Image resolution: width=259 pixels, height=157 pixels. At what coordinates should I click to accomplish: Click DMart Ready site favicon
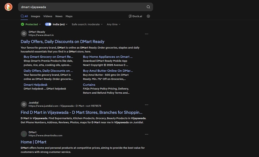pyautogui.click(x=24, y=33)
